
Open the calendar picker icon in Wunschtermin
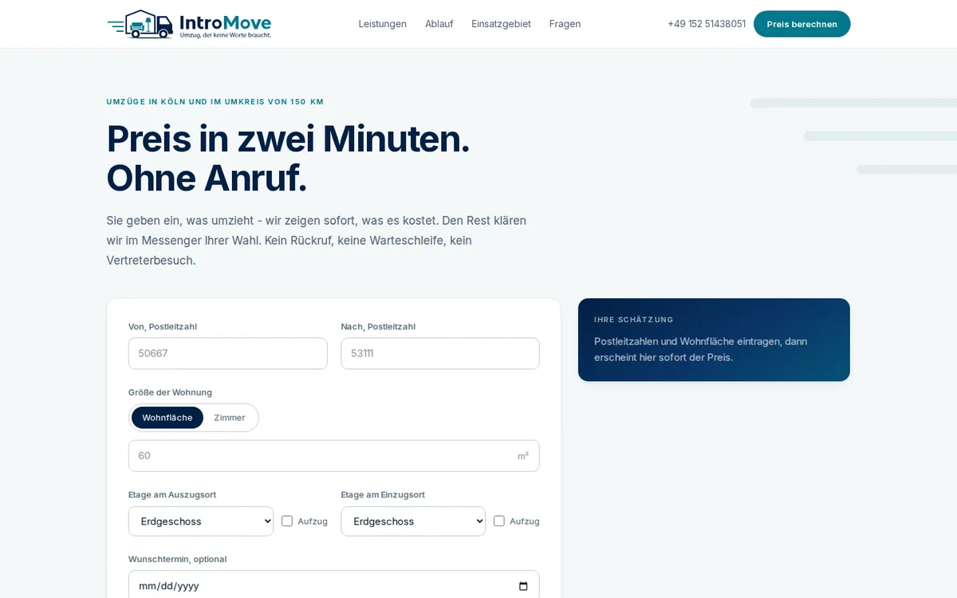click(x=523, y=586)
